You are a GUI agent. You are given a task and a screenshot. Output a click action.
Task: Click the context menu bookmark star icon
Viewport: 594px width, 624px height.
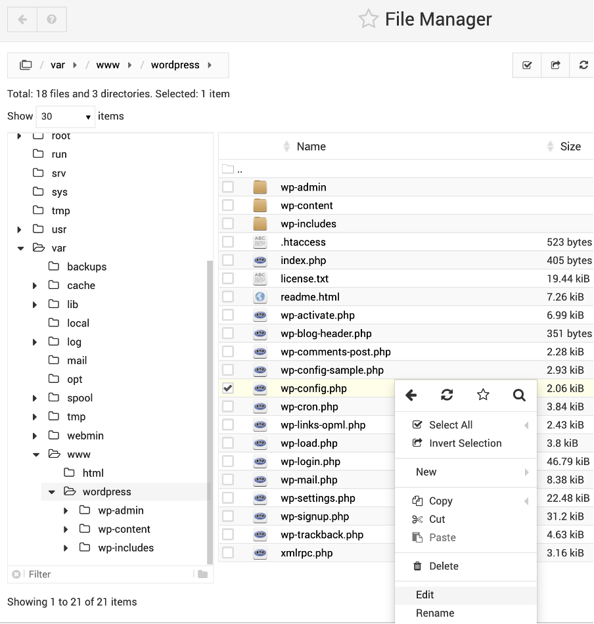pyautogui.click(x=483, y=395)
